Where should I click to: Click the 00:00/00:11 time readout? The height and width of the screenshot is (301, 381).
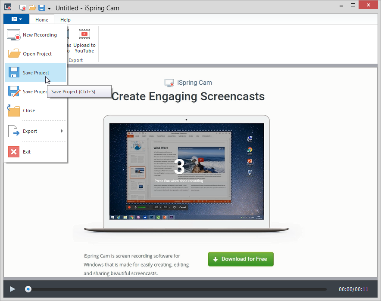pos(353,289)
